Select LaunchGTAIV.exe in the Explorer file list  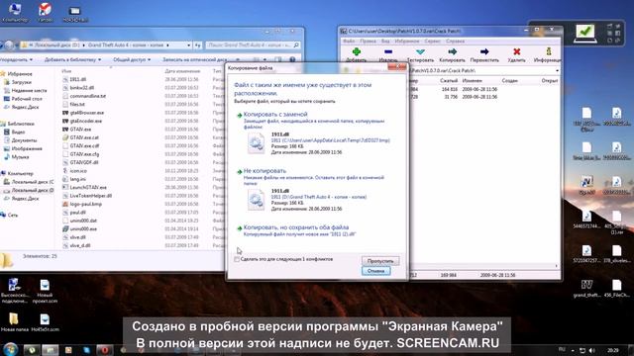88,187
